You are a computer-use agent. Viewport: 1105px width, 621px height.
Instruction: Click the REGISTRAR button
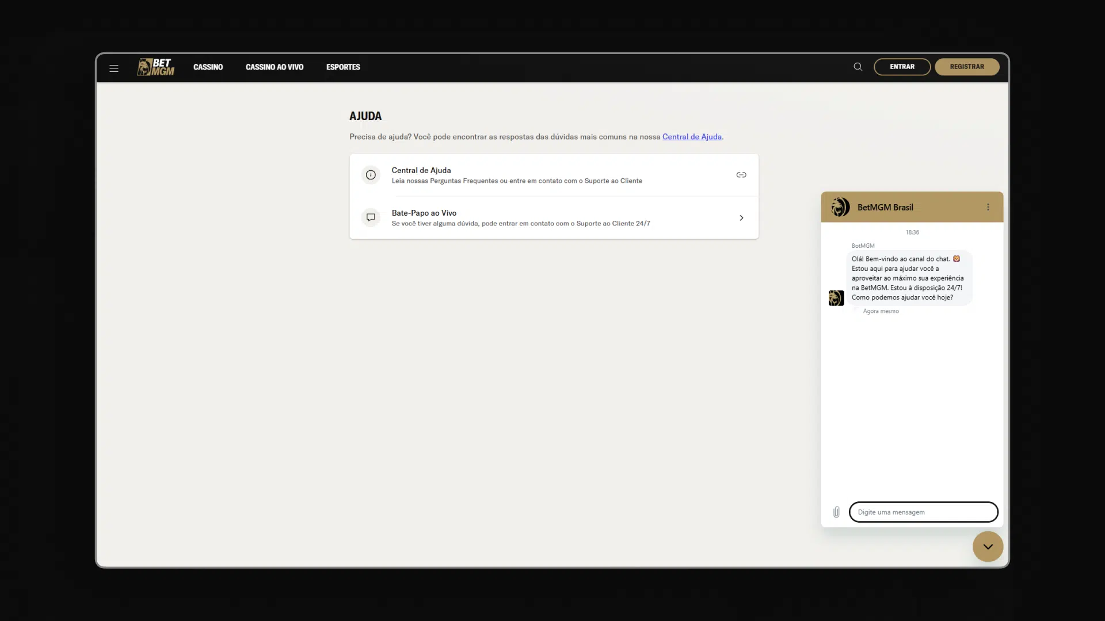coord(967,67)
